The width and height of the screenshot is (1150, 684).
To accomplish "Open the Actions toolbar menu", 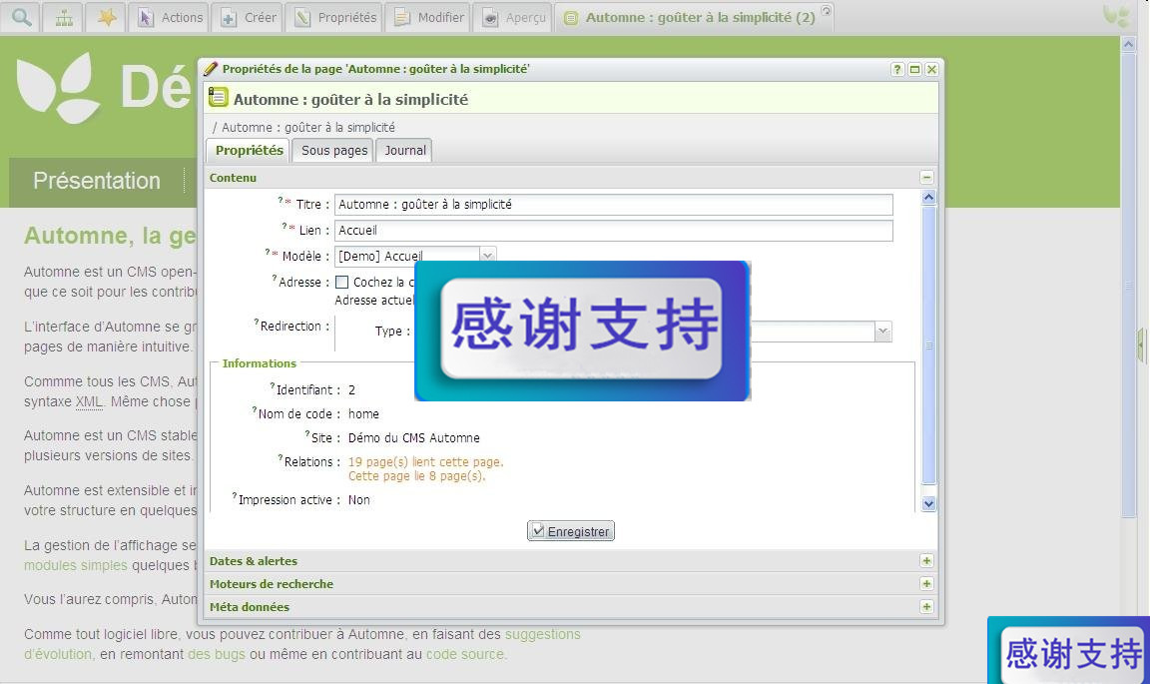I will [170, 17].
